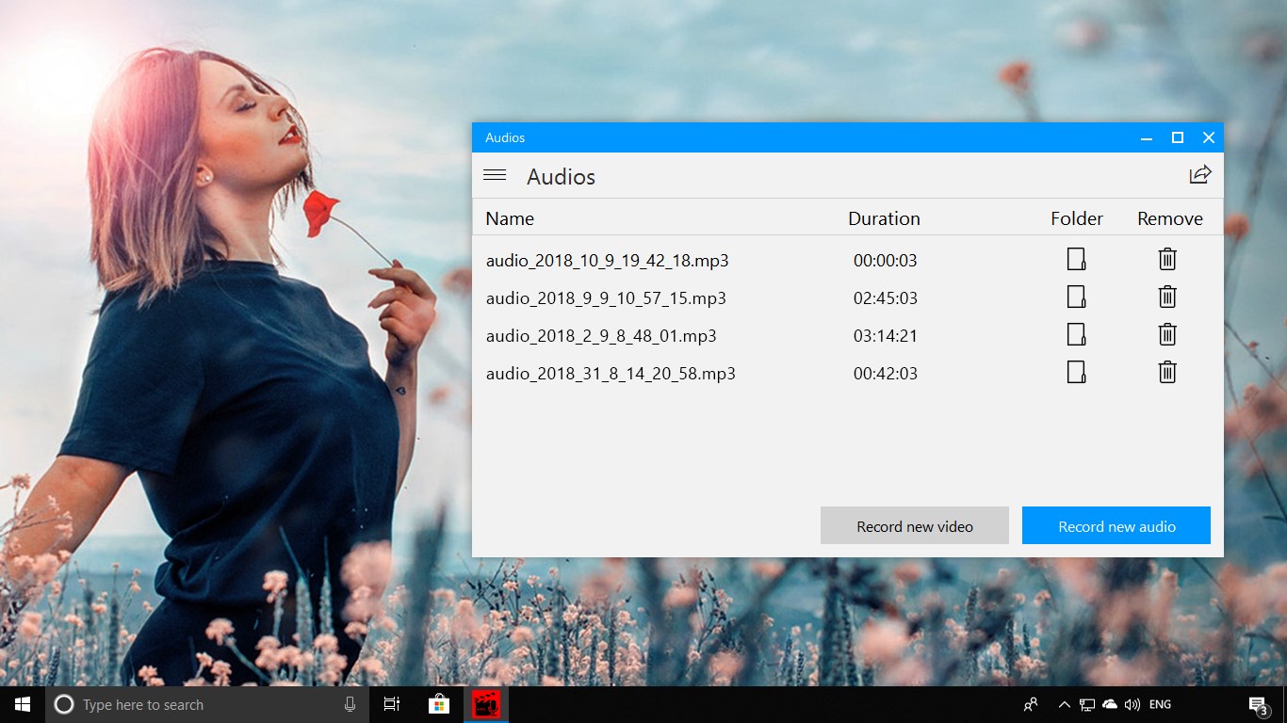This screenshot has width=1287, height=723.
Task: Delete audio_2018_31_8_14_20_58.mp3 with its trash icon
Action: [x=1167, y=372]
